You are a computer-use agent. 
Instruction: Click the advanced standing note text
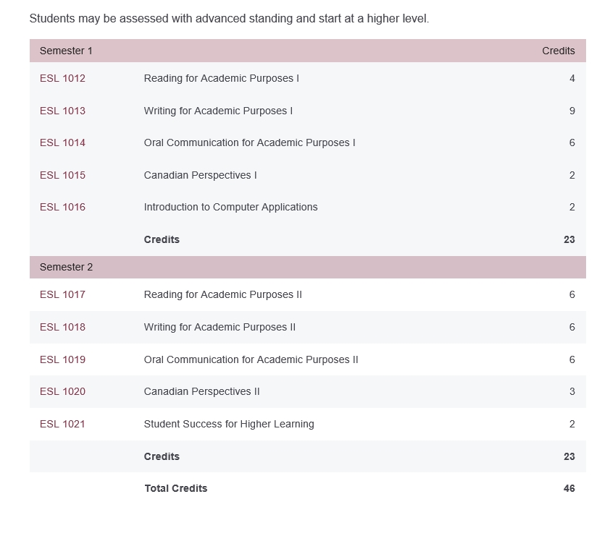229,18
